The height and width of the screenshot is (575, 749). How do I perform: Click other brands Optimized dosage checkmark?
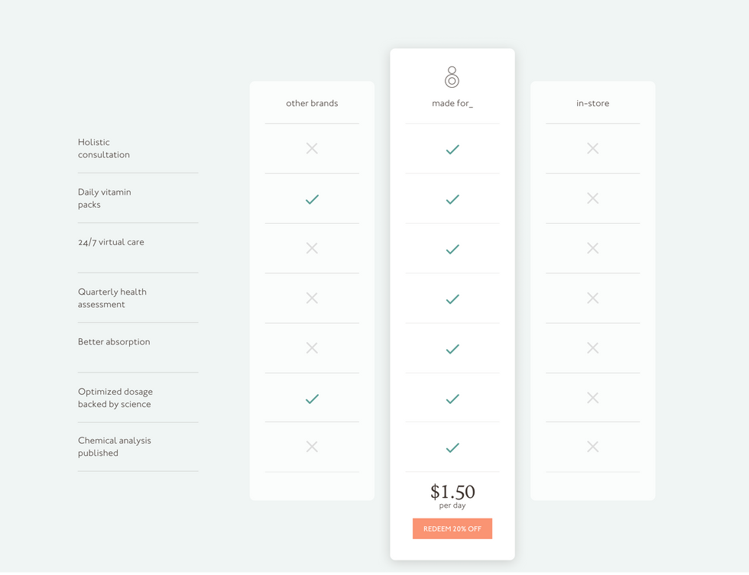(312, 399)
